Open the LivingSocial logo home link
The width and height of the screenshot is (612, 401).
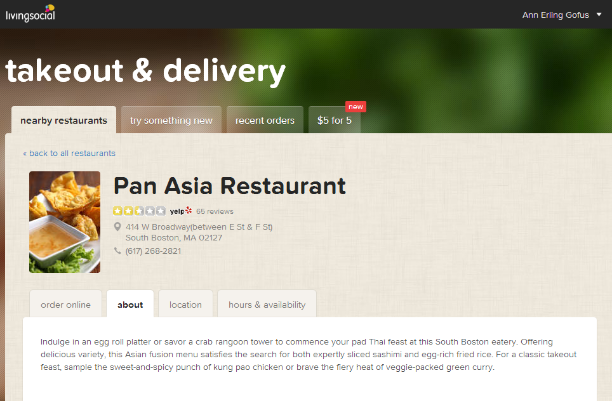pos(30,13)
